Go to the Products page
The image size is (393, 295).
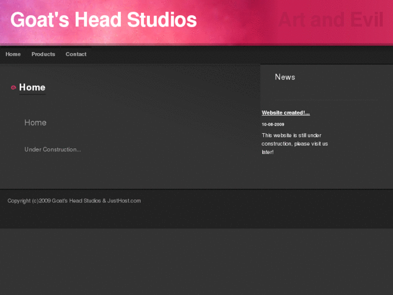pyautogui.click(x=43, y=54)
